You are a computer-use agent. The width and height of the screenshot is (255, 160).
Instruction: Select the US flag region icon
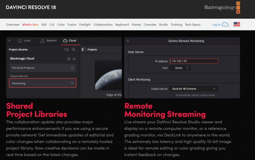pyautogui.click(x=237, y=24)
